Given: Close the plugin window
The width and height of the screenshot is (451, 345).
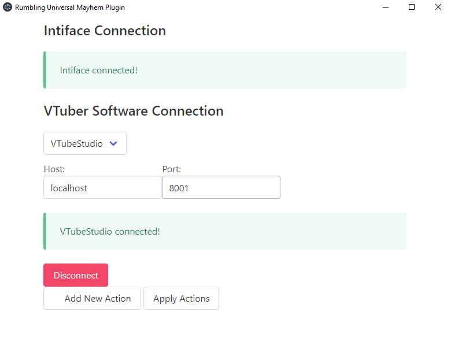Looking at the screenshot, I should coord(438,7).
